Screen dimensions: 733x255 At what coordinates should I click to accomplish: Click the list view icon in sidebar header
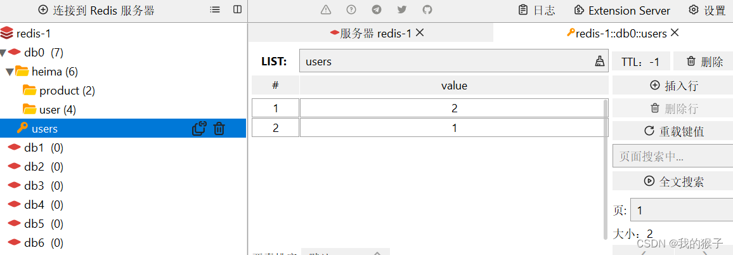coord(216,10)
